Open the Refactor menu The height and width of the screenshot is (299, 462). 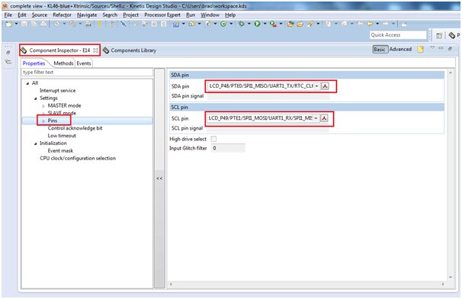coord(62,15)
